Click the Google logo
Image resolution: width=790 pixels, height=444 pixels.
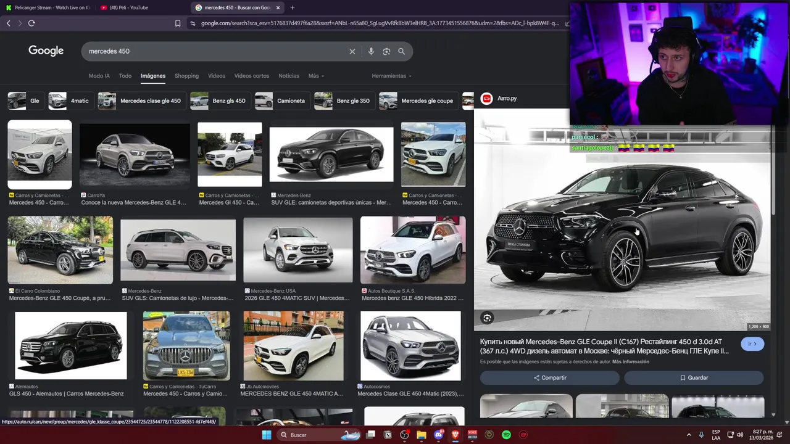(x=46, y=51)
